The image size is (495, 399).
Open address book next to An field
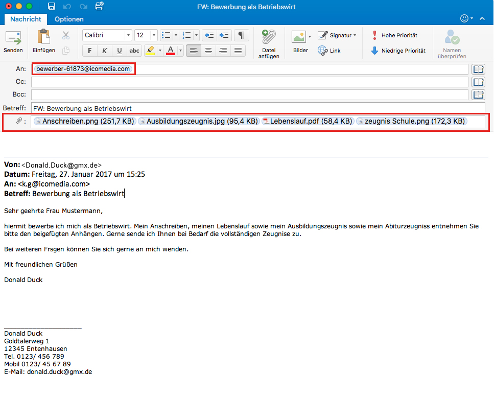[x=478, y=69]
